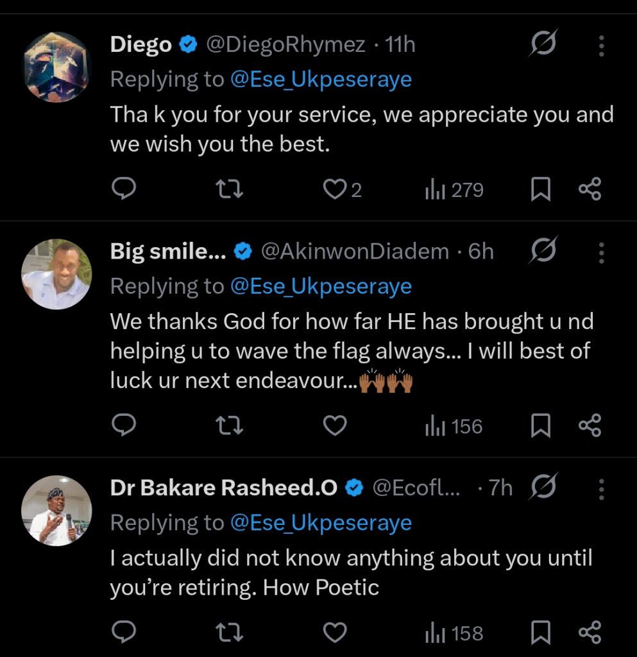Like the Big smile tweet
Image resolution: width=637 pixels, height=657 pixels.
click(x=334, y=426)
